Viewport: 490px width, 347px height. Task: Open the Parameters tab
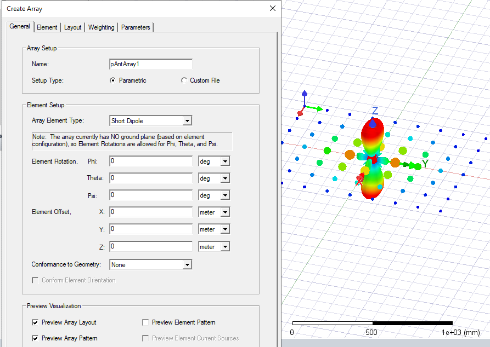tap(136, 27)
